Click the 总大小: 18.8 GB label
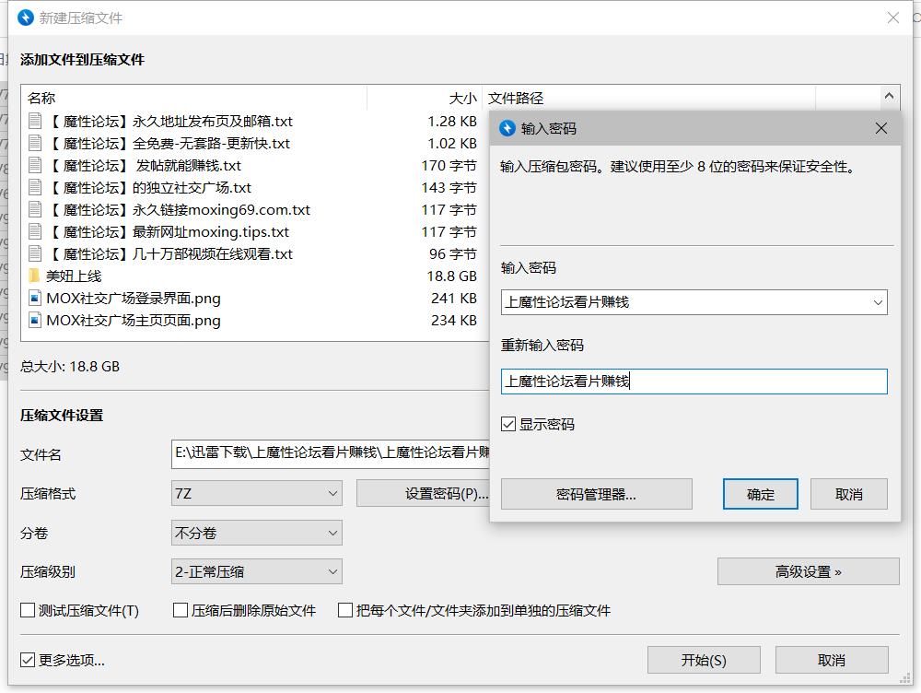The height and width of the screenshot is (693, 921). click(x=70, y=366)
